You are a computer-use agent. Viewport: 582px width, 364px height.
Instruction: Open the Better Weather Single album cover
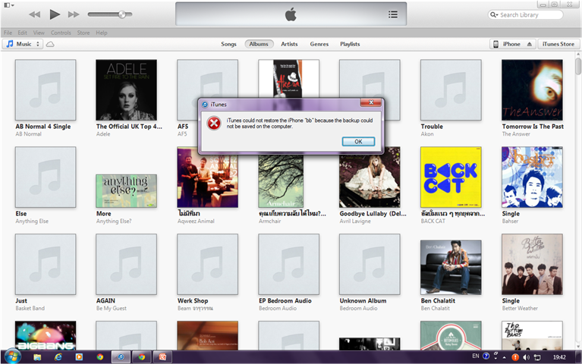point(532,264)
